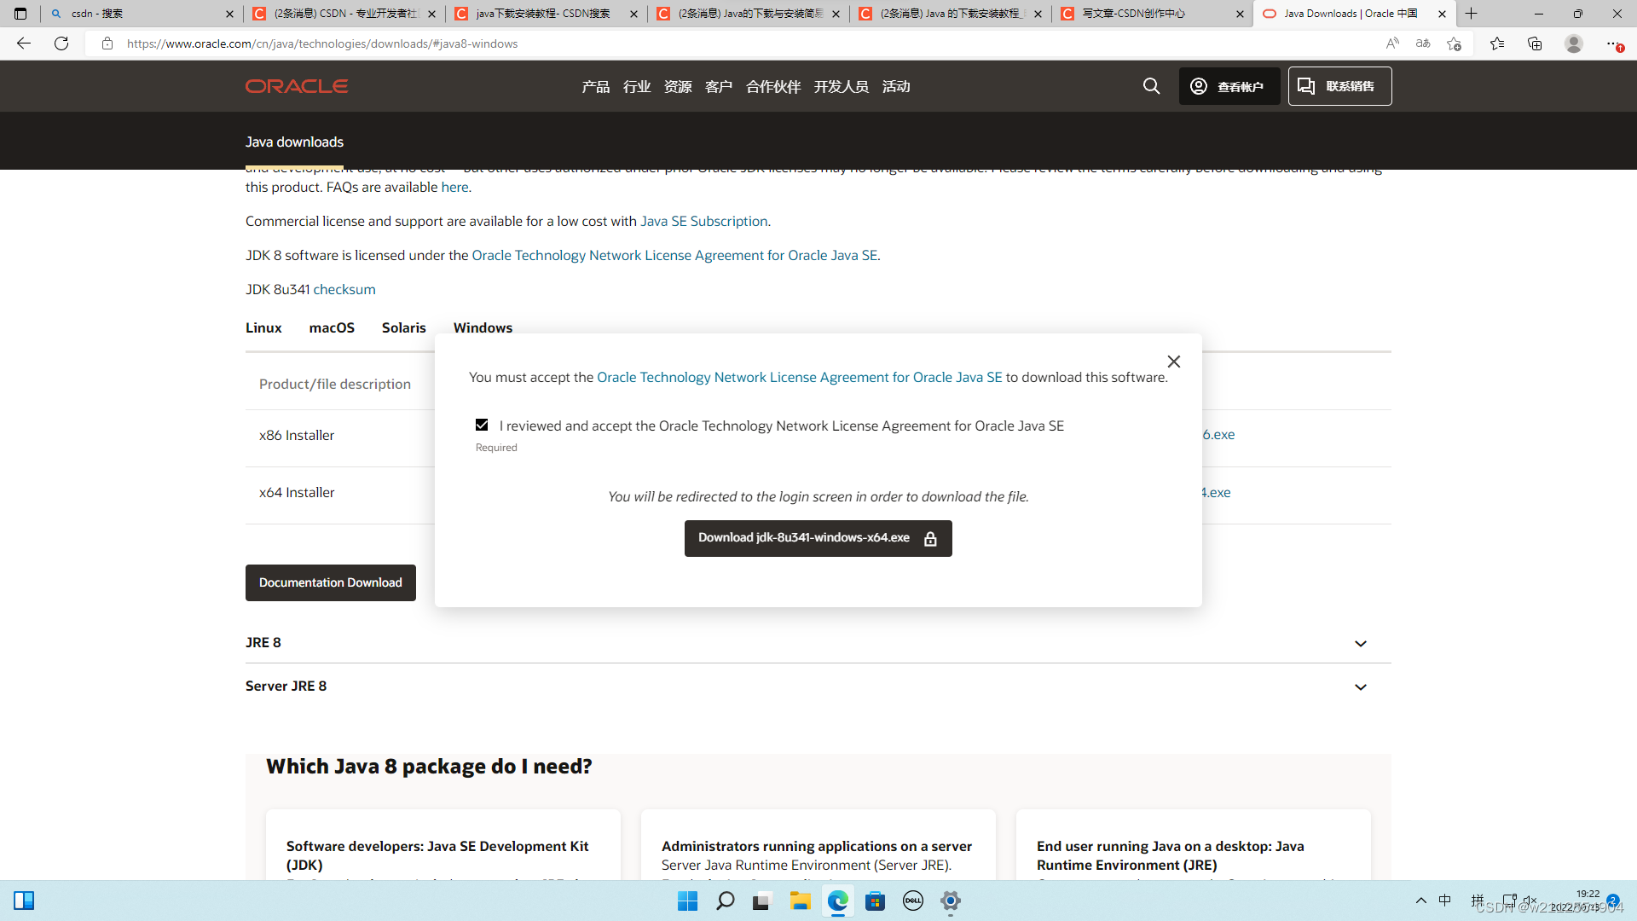1637x921 pixels.
Task: Open the 活动 menu
Action: (896, 86)
